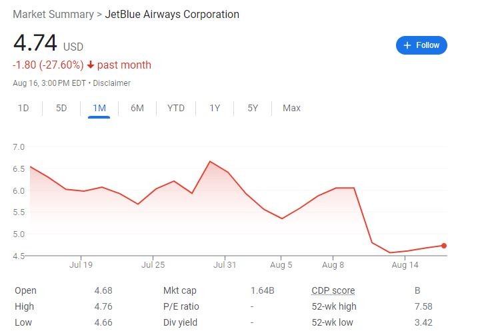Click the plus icon on Follow

click(x=407, y=45)
